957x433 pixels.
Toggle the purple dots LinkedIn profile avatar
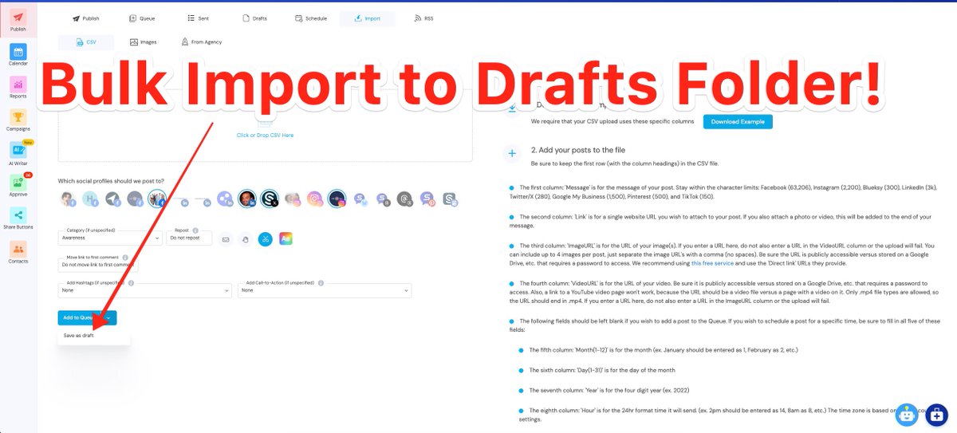(225, 199)
